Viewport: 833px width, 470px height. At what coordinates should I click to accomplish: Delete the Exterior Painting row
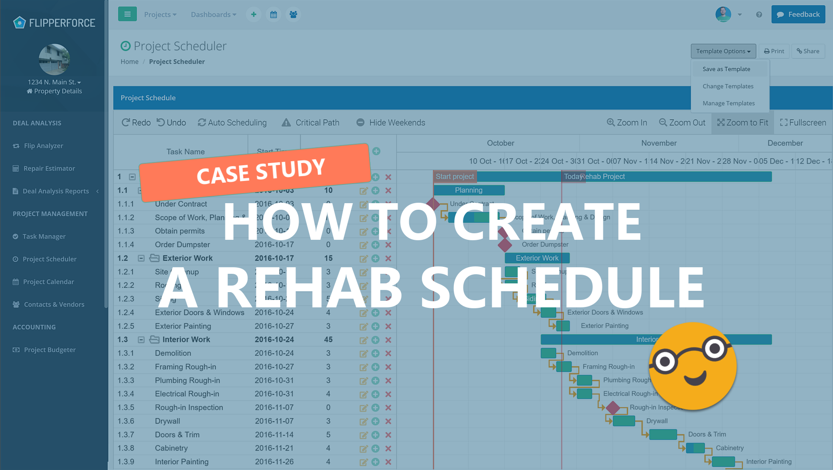coord(388,326)
